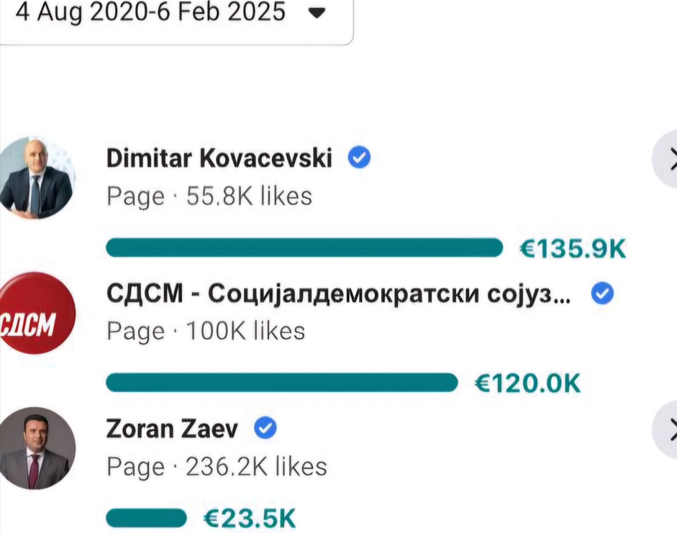This screenshot has height=533, width=677.
Task: Expand the chevron beside Zoran Zaev's row
Action: (x=667, y=430)
